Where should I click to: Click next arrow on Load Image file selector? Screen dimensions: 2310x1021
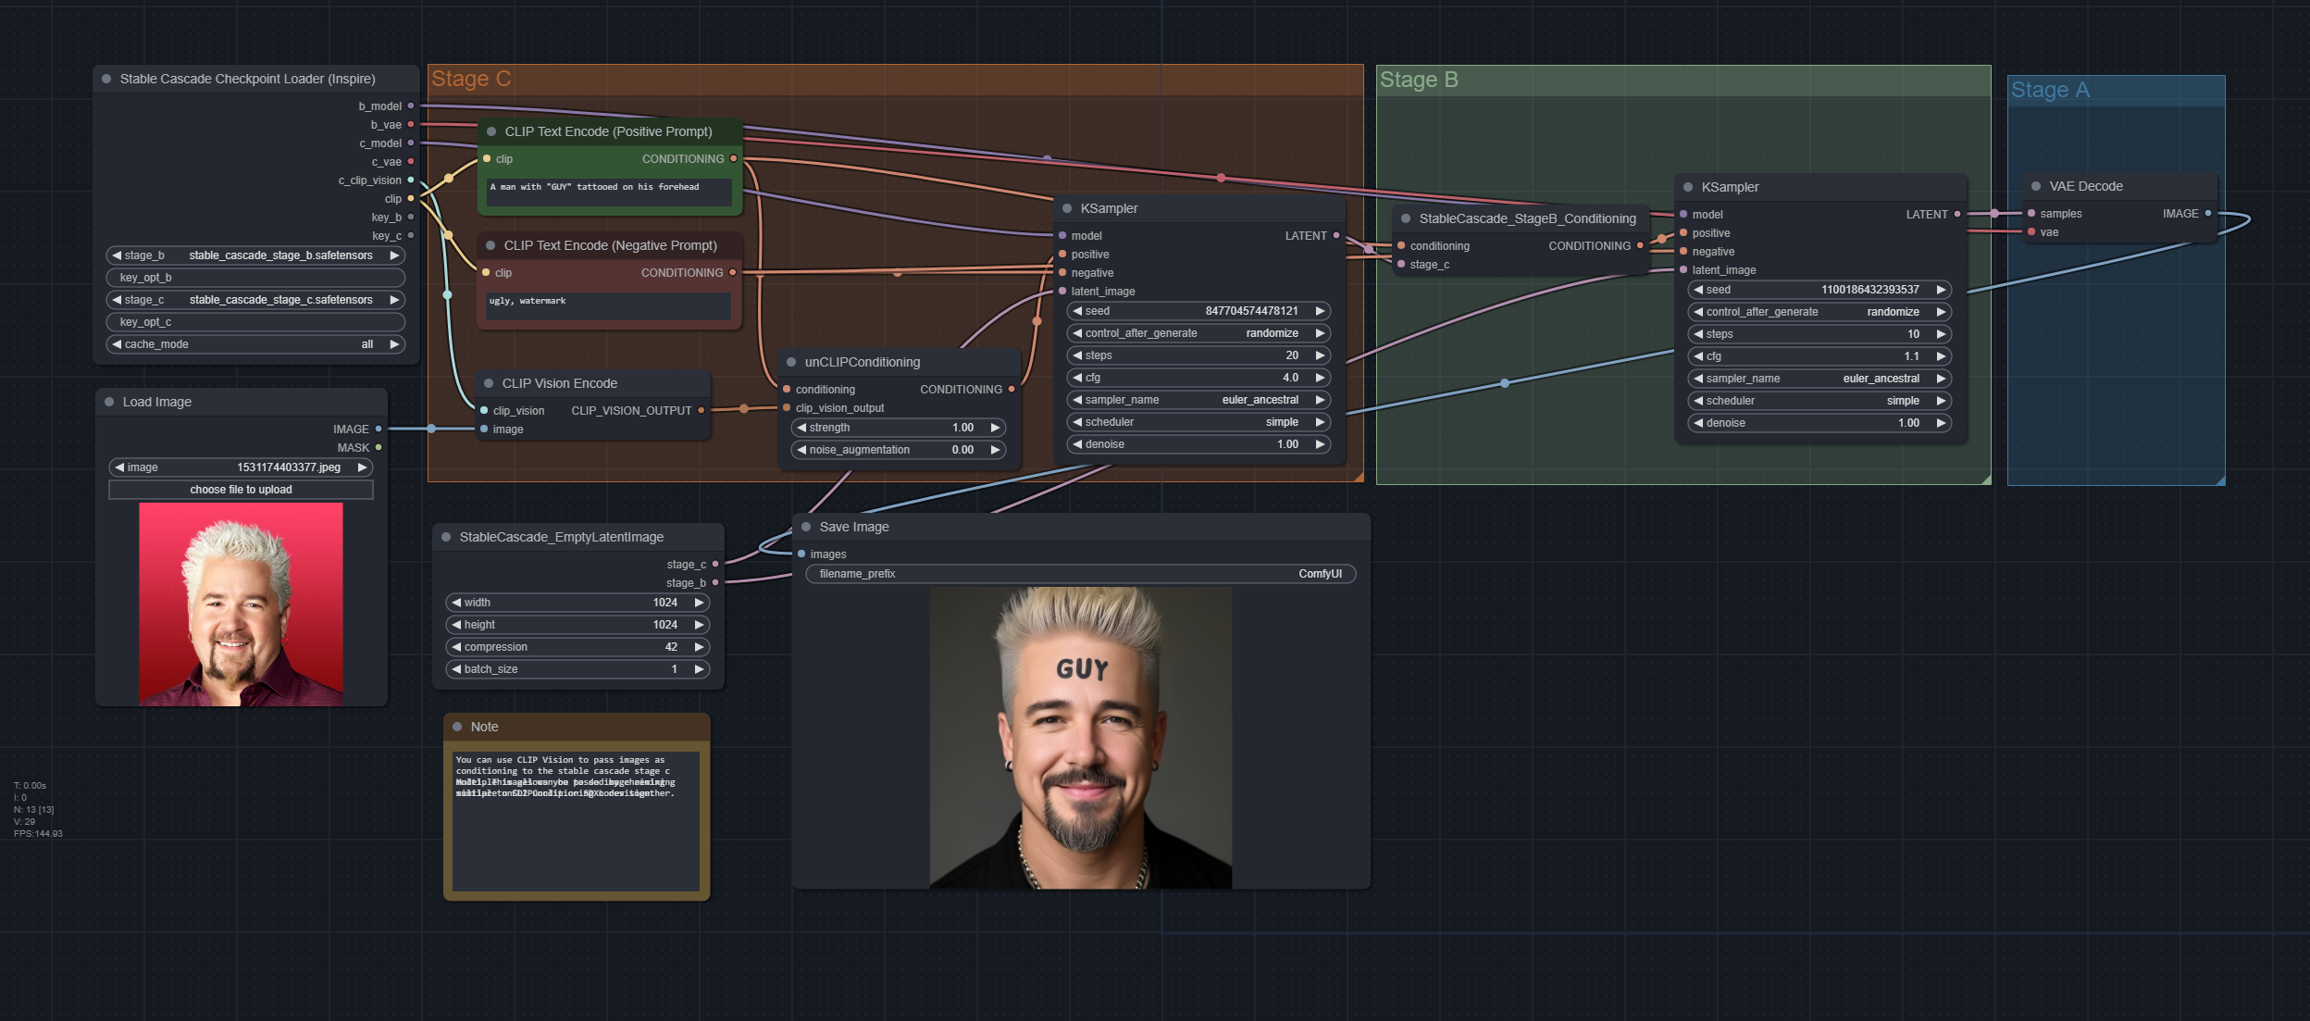click(363, 467)
